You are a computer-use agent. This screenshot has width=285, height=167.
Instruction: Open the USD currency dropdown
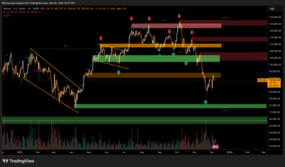pyautogui.click(x=272, y=9)
